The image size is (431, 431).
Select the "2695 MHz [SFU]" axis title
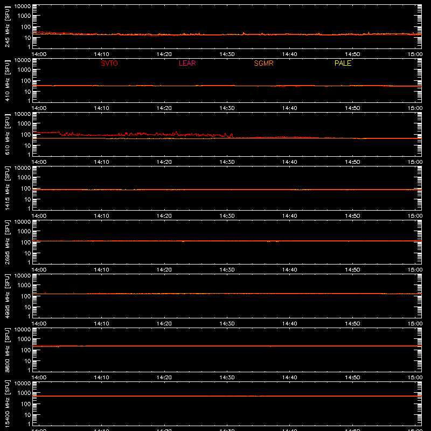point(7,242)
